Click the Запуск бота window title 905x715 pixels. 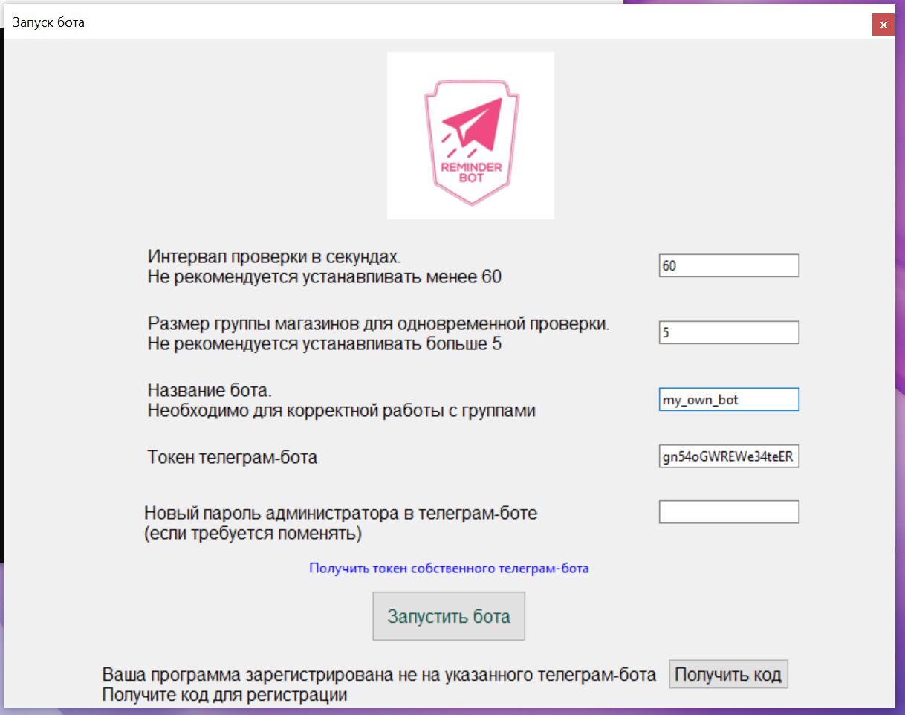click(x=49, y=22)
